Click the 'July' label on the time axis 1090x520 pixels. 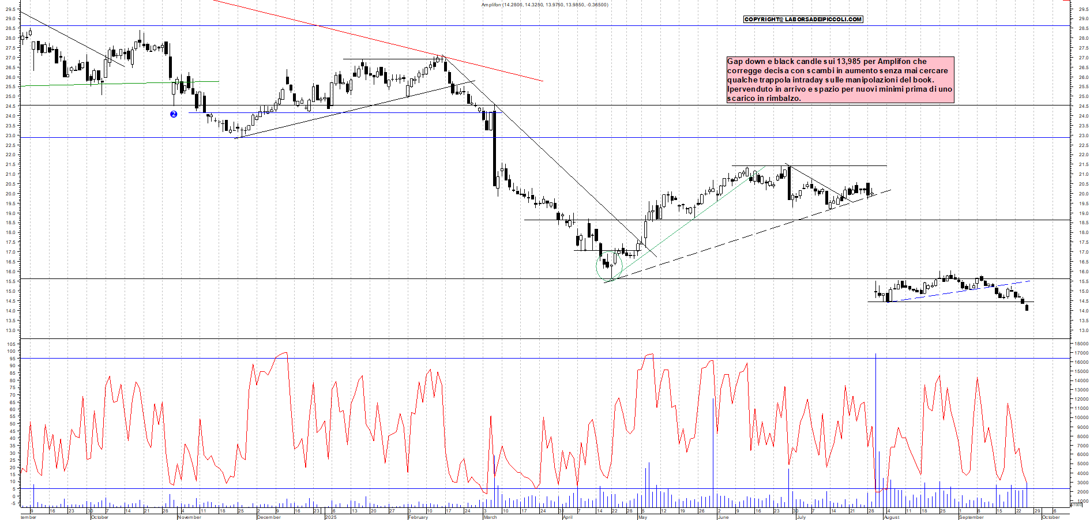pos(801,517)
